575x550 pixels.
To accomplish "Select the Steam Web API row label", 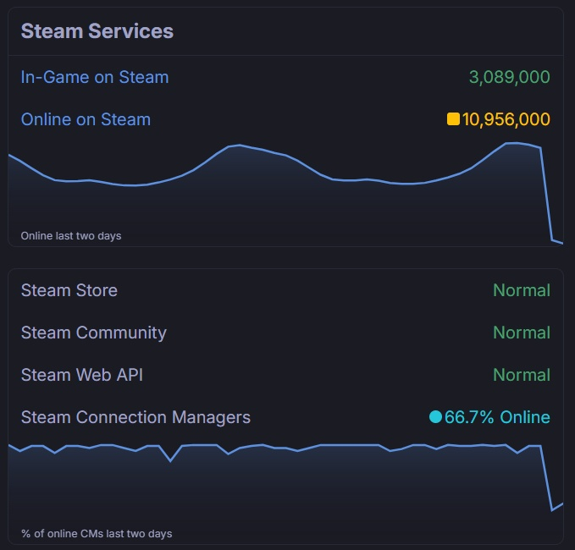I will [x=81, y=375].
